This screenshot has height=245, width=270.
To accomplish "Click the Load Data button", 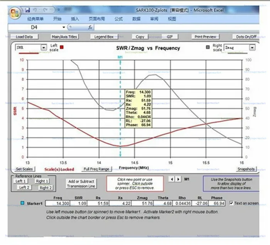I will click(x=24, y=37).
